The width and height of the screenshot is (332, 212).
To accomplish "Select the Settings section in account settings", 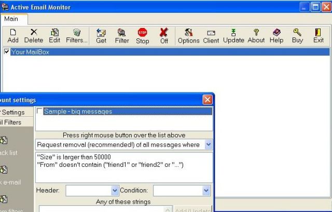I will 17,112.
